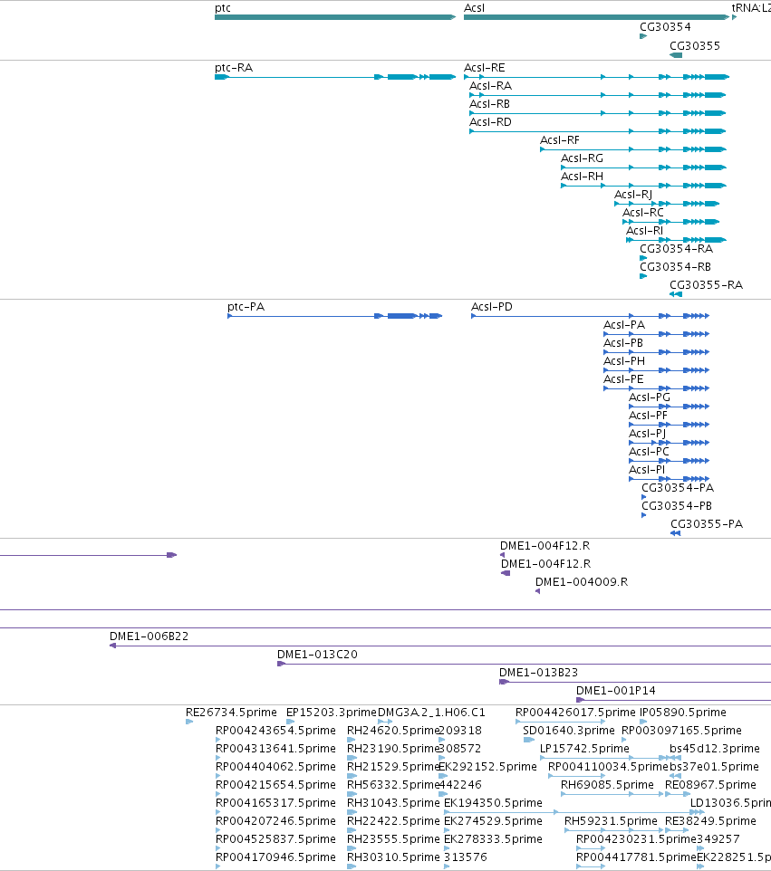Open the DME1-013B23 clone label

coord(539,672)
